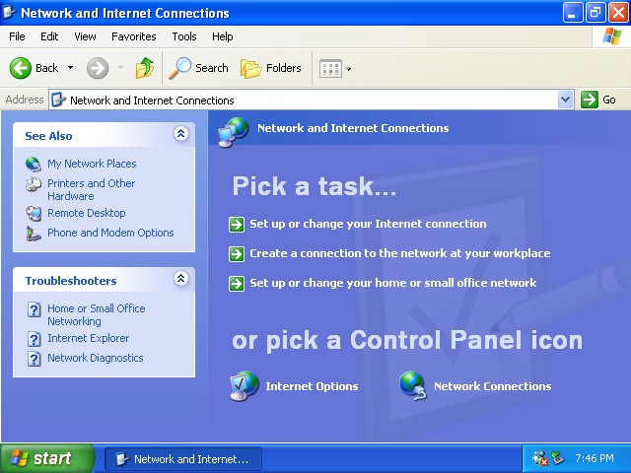631x473 pixels.
Task: Open the Remote Desktop link
Action: point(87,213)
